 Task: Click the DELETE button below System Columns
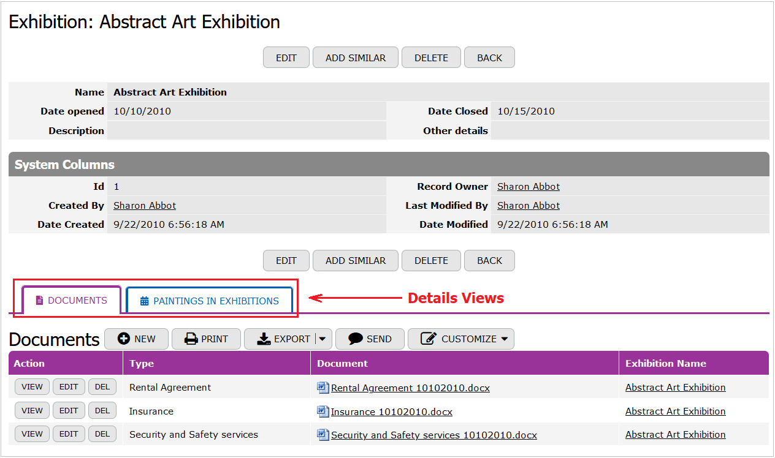coord(431,260)
